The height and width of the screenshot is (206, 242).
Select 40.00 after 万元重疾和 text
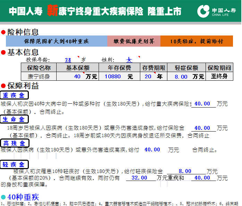click(202, 178)
